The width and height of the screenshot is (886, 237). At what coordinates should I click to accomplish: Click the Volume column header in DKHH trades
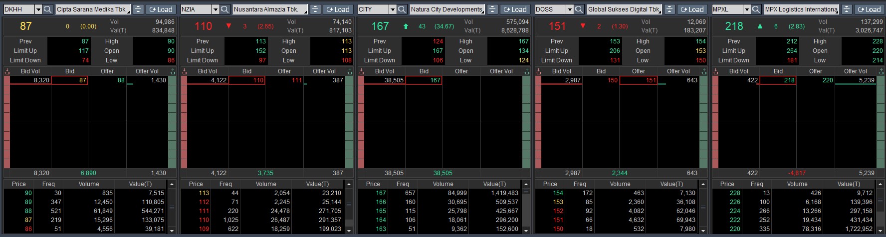tap(89, 184)
